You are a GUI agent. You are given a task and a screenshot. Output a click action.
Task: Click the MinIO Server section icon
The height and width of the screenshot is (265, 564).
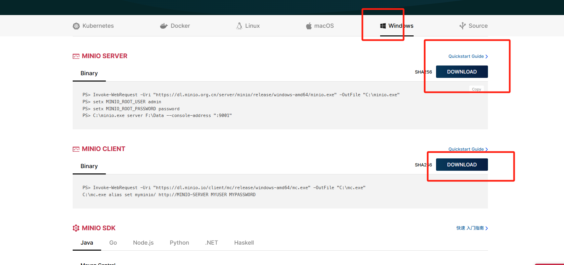point(76,56)
